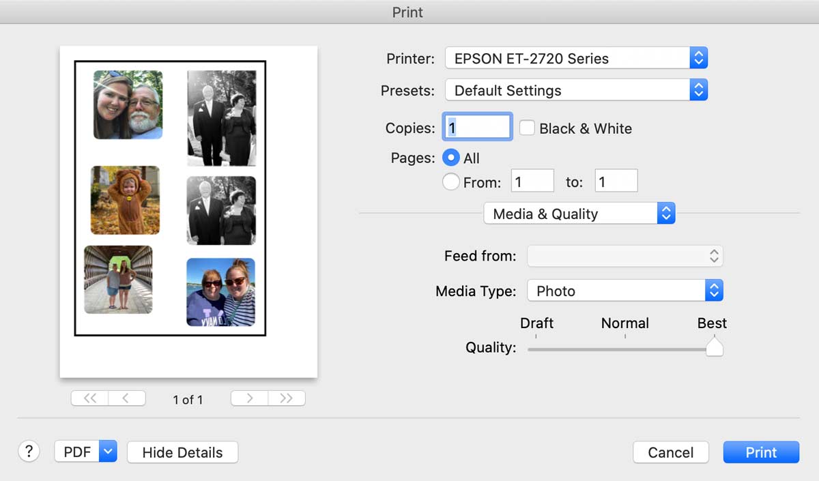Advance to next page in preview
The height and width of the screenshot is (481, 819).
click(x=249, y=399)
